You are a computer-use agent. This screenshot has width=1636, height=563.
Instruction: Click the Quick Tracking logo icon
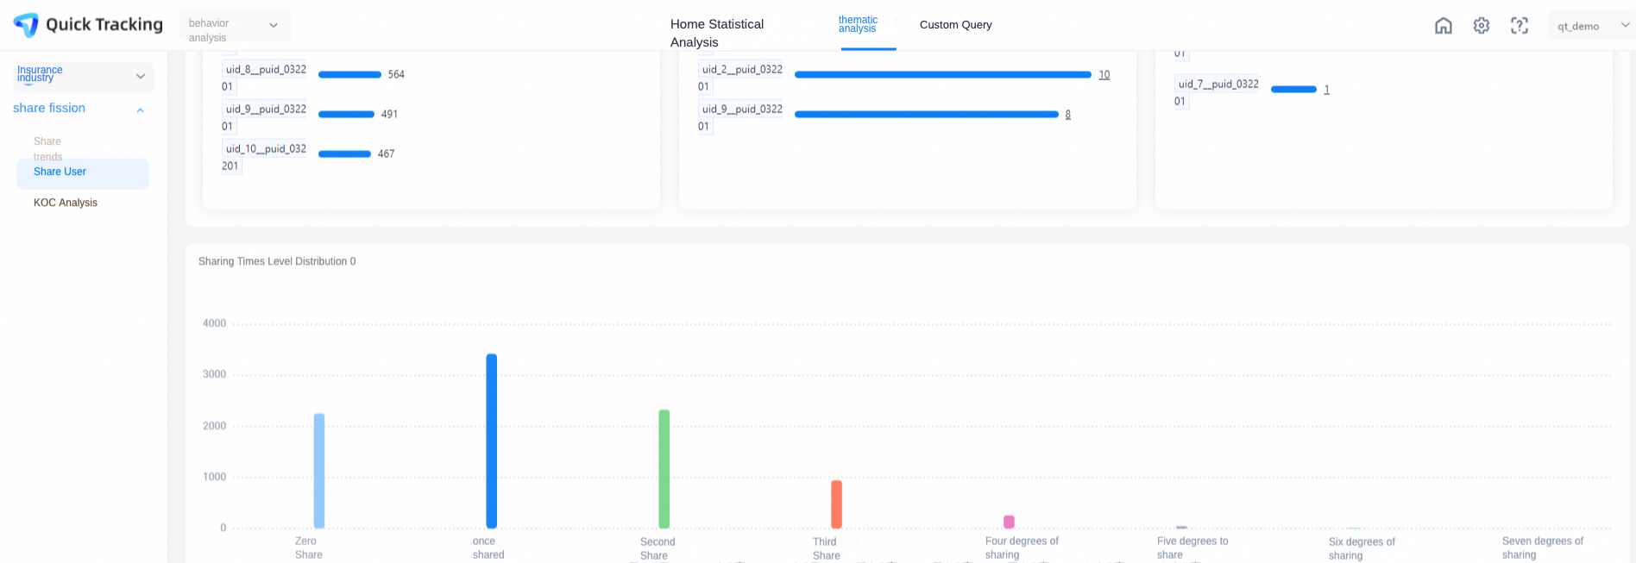[27, 25]
